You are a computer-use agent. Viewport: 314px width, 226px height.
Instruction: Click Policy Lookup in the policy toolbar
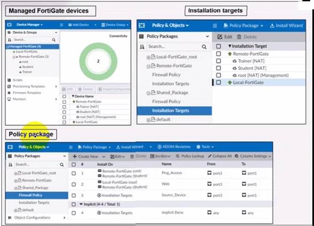(x=190, y=156)
